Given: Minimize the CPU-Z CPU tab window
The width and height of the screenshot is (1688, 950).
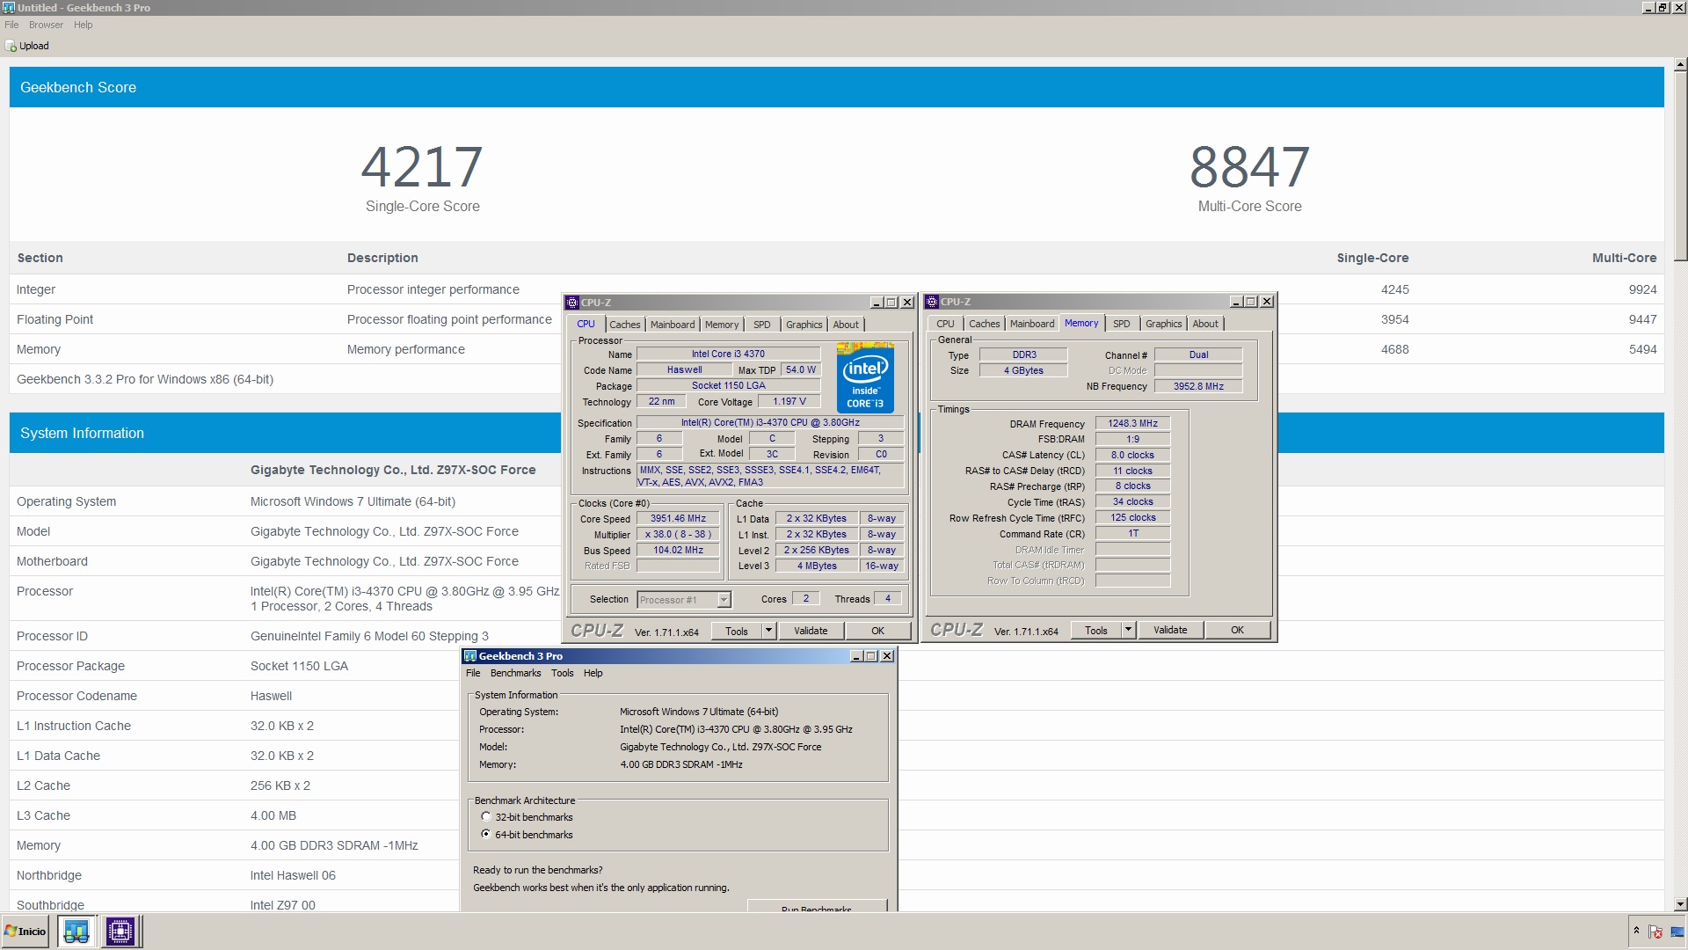Looking at the screenshot, I should tap(876, 302).
